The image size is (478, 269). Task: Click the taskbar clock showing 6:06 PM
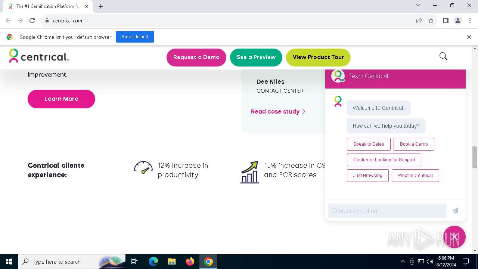pyautogui.click(x=446, y=262)
